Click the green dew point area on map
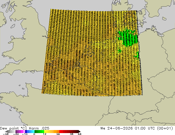The image size is (175, 135). (x=128, y=38)
